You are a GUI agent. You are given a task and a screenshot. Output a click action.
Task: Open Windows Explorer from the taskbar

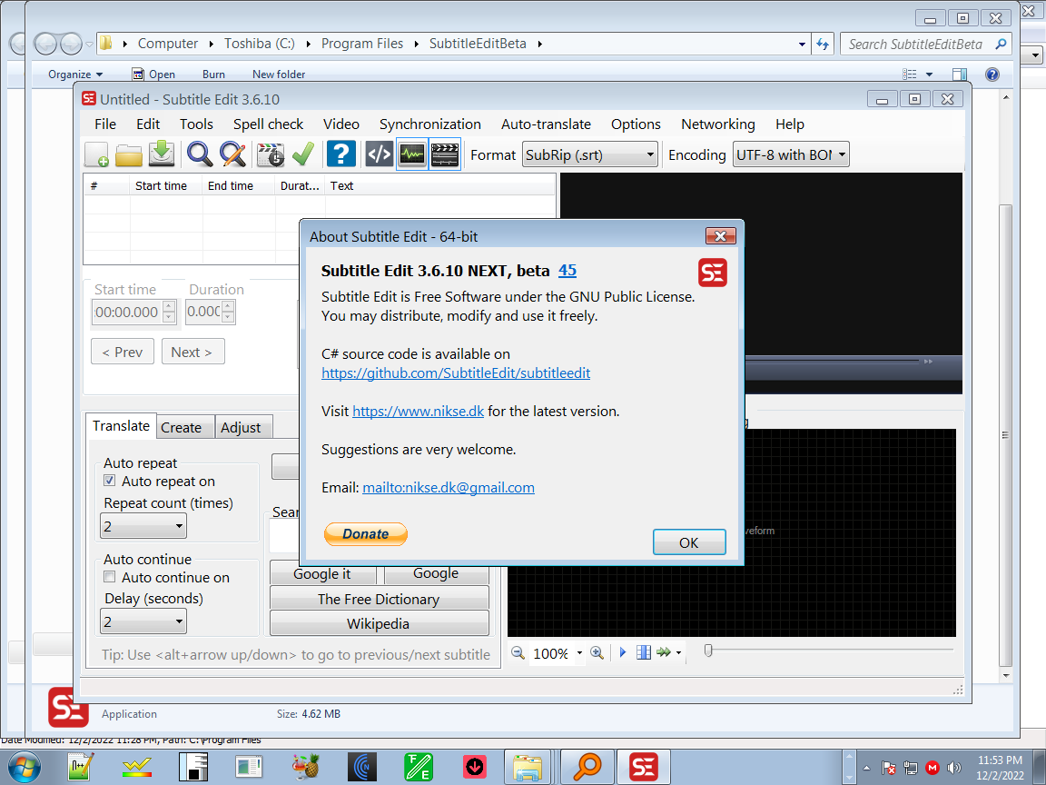click(x=527, y=766)
